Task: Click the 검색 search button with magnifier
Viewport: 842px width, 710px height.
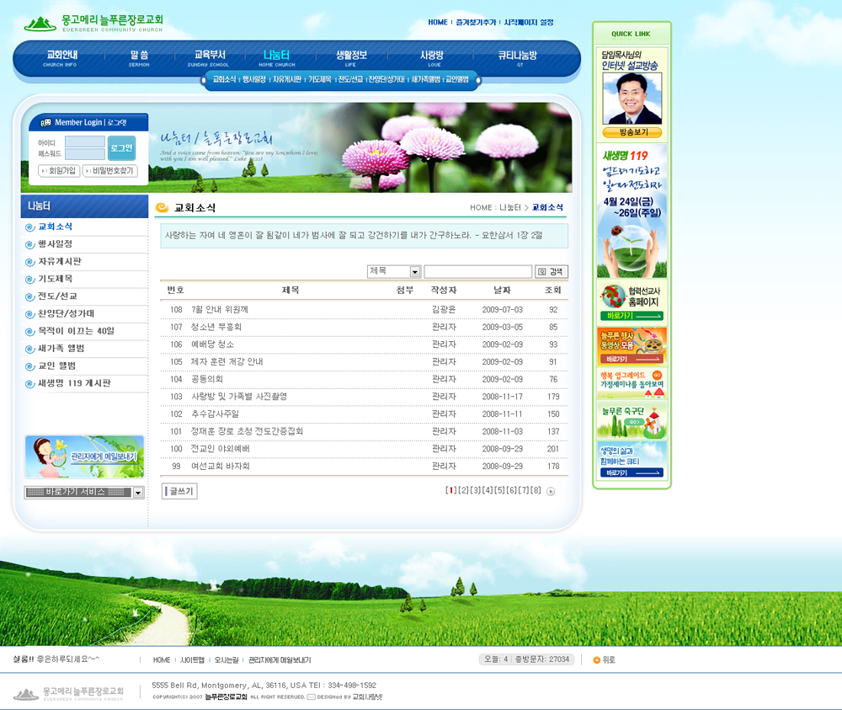Action: (552, 271)
